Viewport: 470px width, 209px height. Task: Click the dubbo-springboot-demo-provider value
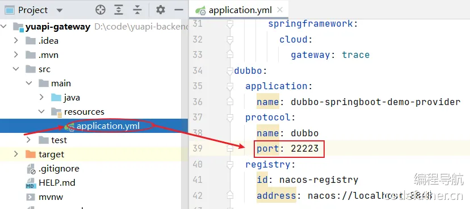coord(375,102)
